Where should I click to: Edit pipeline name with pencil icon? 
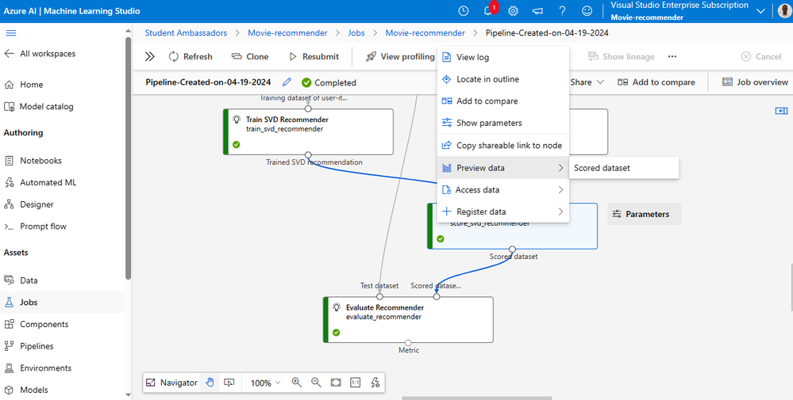(287, 82)
